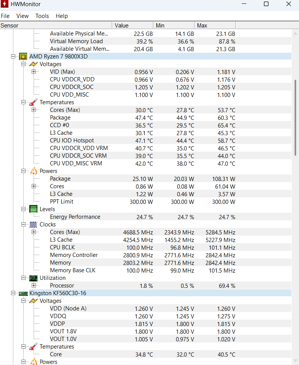Collapse the CPU Voltages group

(24, 64)
